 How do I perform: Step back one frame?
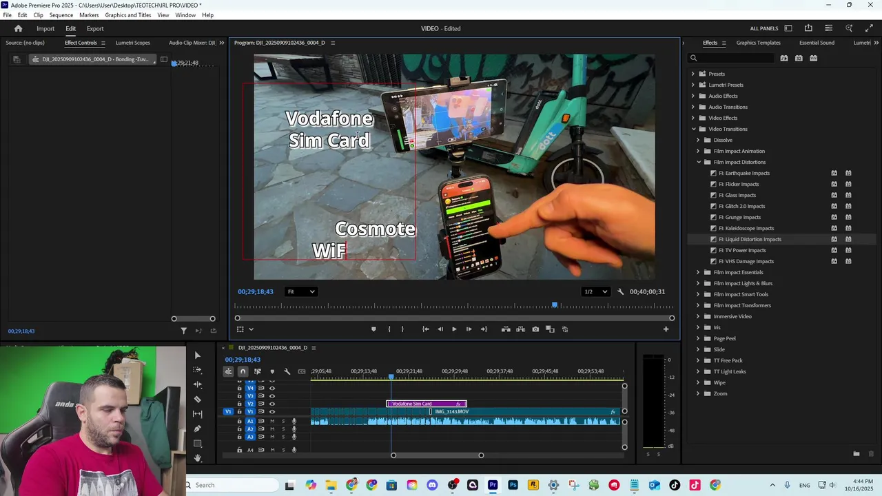coord(440,329)
